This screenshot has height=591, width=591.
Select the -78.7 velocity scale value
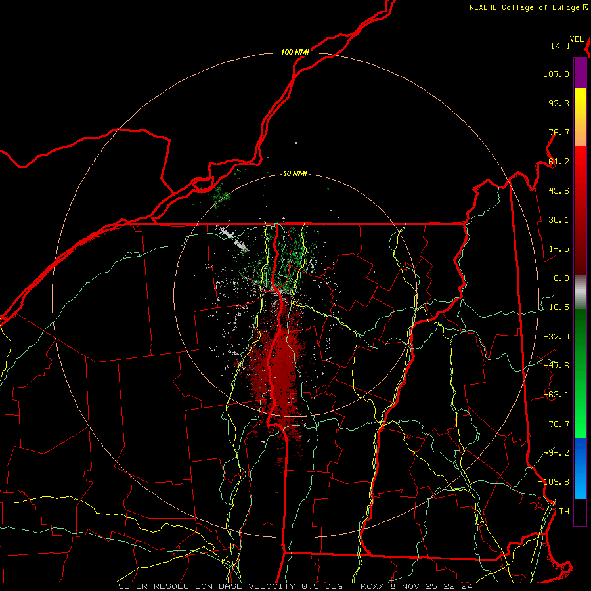coord(556,424)
